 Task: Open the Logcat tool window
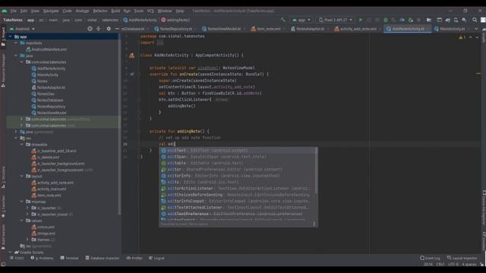coord(156,258)
